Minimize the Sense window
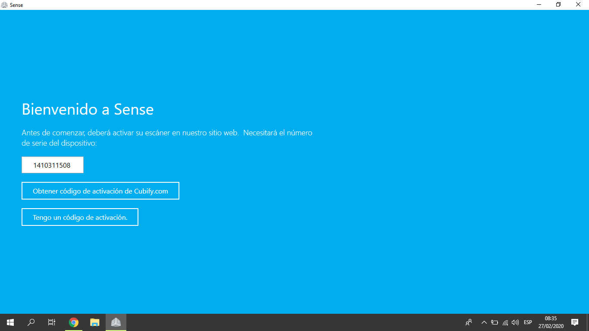Image resolution: width=589 pixels, height=331 pixels. pos(539,5)
